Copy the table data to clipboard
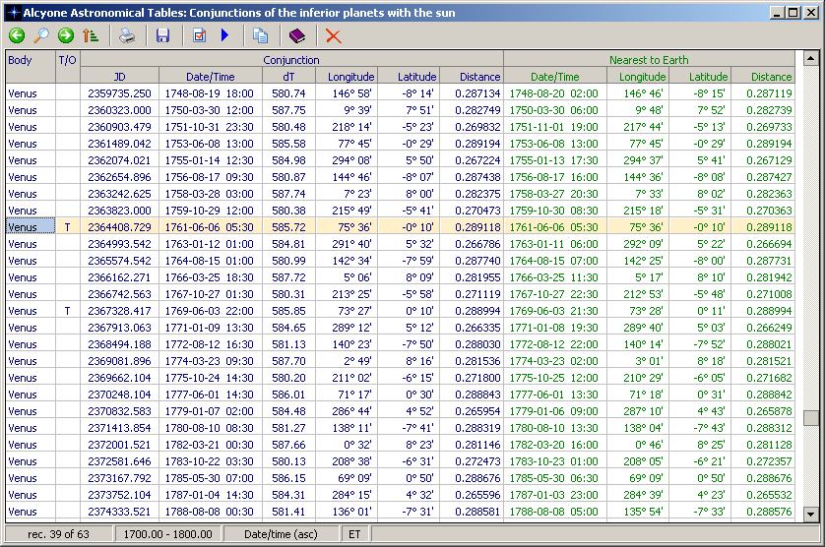Screen dimensions: 825x547 (x=260, y=35)
